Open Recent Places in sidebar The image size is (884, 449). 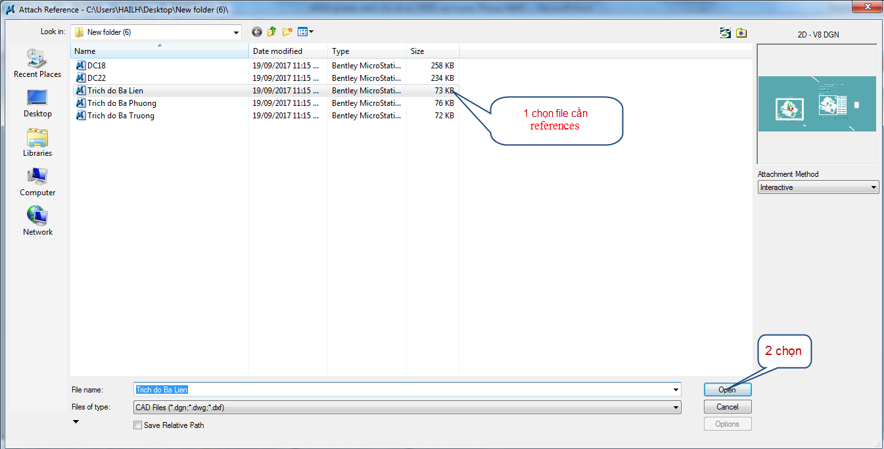pos(37,64)
